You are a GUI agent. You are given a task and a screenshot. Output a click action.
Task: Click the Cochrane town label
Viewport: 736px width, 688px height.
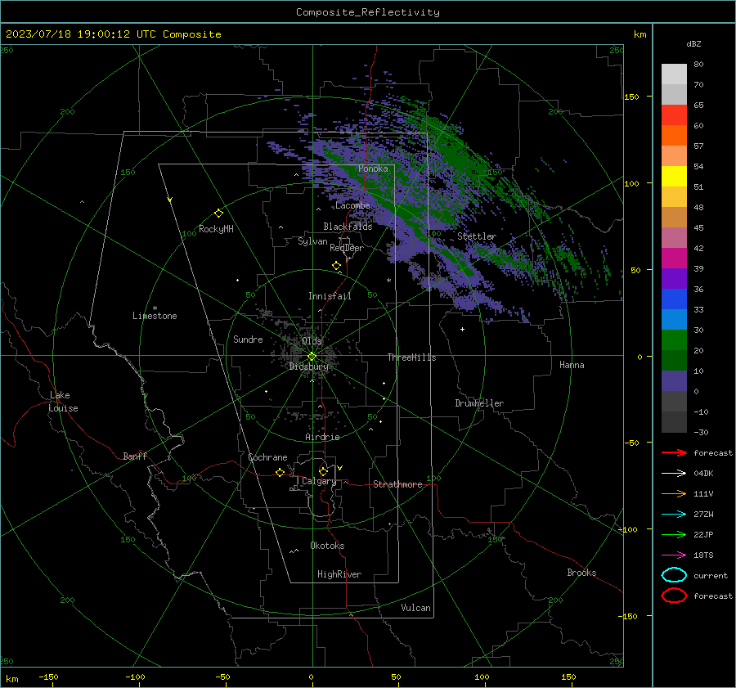tap(267, 457)
